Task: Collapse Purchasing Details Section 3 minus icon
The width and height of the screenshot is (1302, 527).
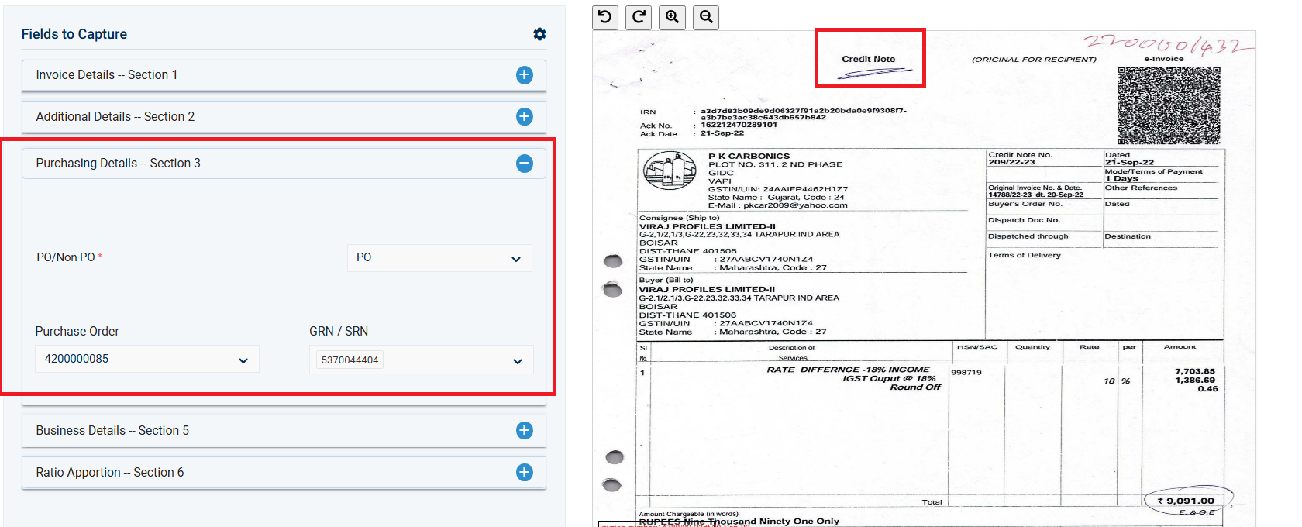Action: pyautogui.click(x=525, y=164)
